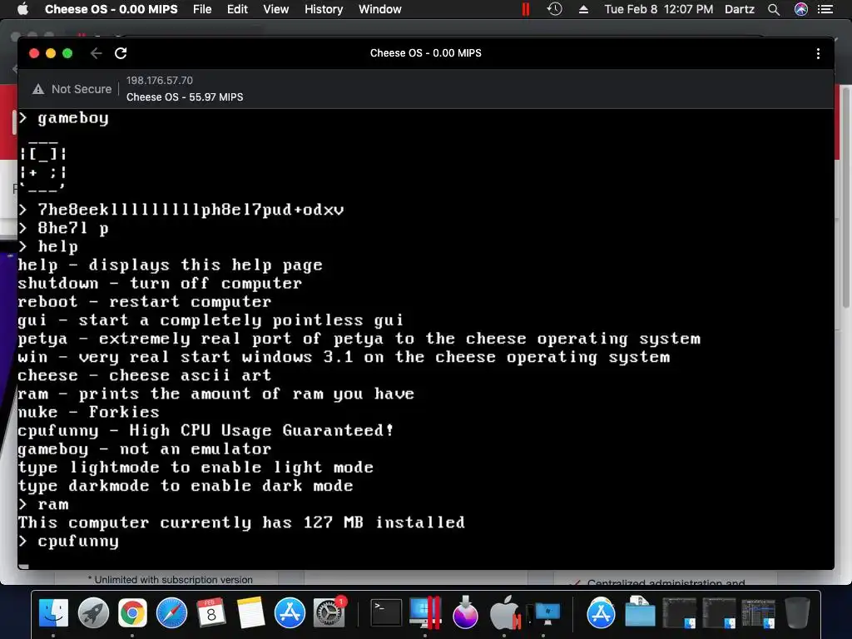Launch Google Chrome from the Dock
The image size is (852, 639).
pyautogui.click(x=132, y=613)
